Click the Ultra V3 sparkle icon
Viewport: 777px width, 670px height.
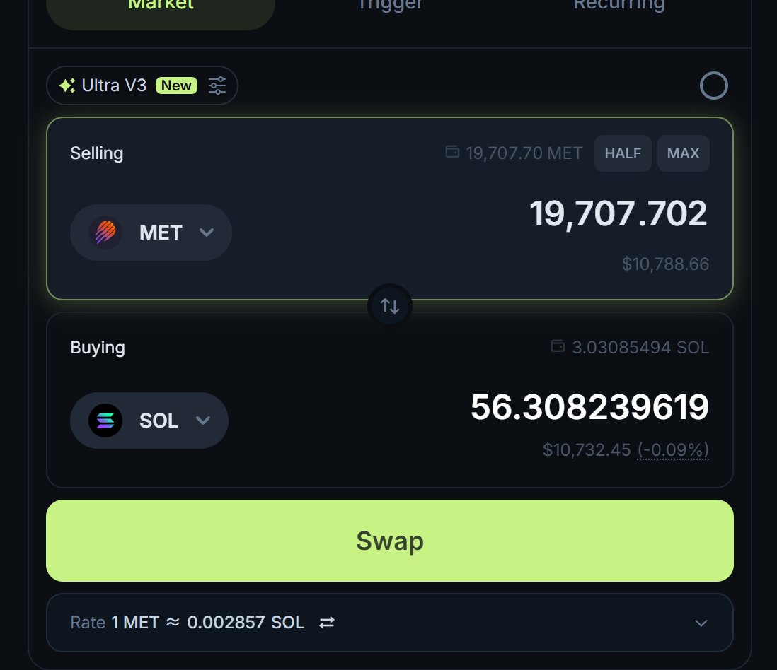pyautogui.click(x=67, y=86)
